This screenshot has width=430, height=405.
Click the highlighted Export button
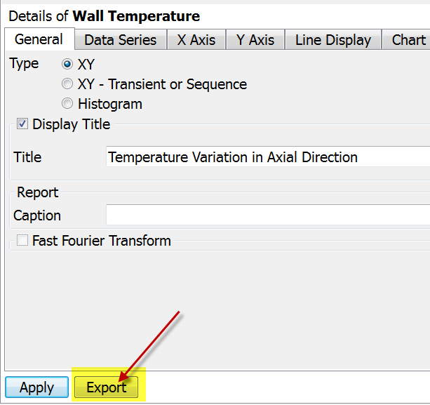point(106,387)
